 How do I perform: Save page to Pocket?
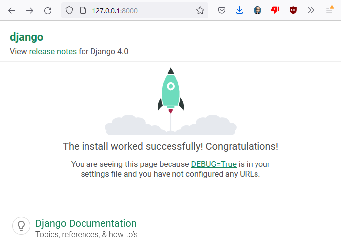pyautogui.click(x=221, y=10)
